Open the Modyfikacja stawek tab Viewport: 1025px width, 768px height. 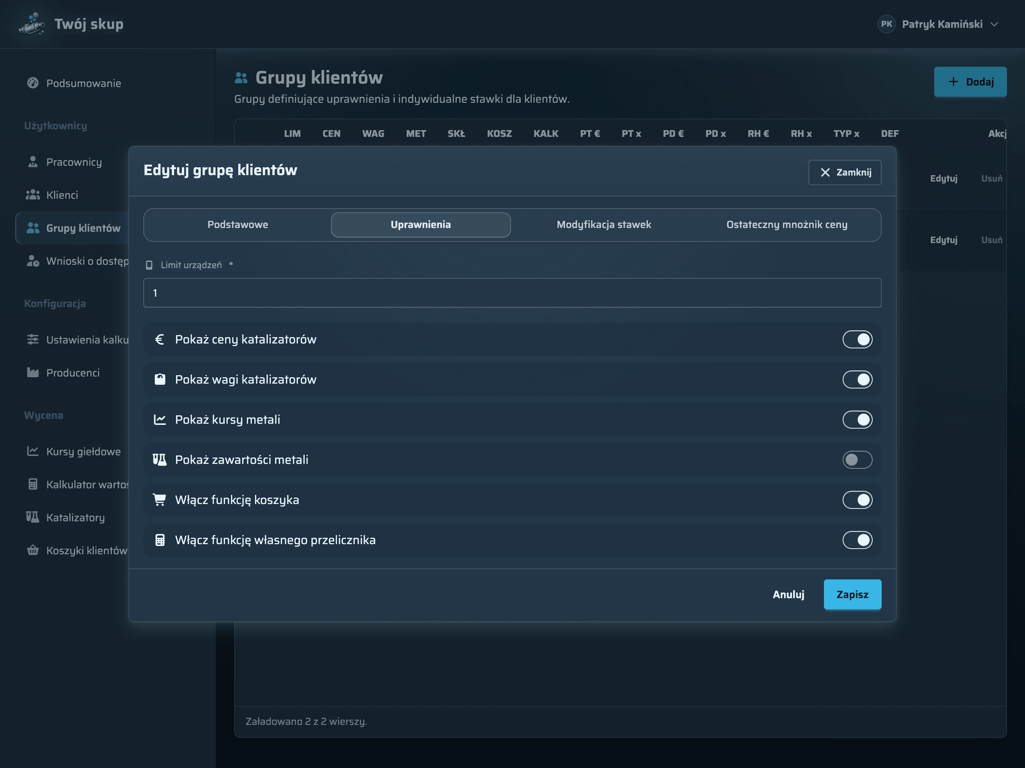point(604,225)
